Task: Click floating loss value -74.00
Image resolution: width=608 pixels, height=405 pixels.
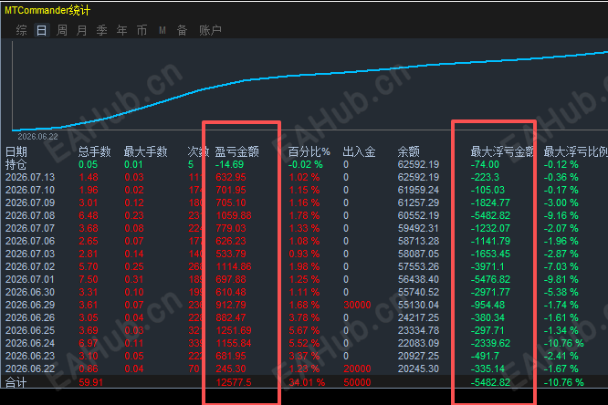Action: 485,164
